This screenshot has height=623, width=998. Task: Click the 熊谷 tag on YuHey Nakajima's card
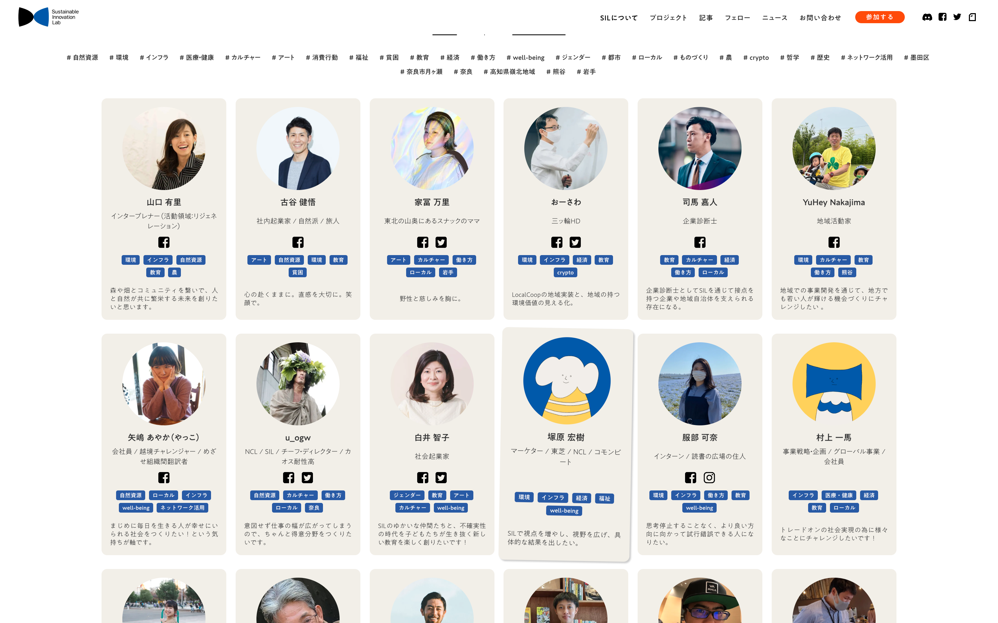[847, 272]
